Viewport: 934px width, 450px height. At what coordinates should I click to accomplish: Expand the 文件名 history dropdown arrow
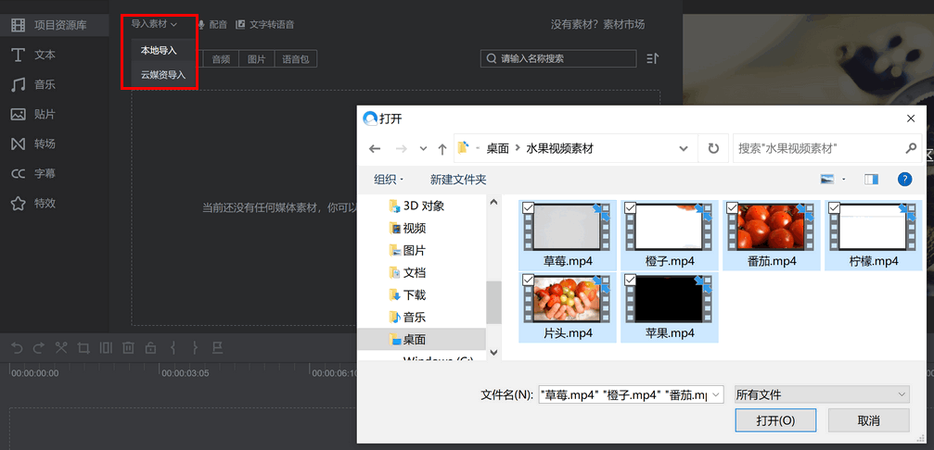[x=717, y=394]
